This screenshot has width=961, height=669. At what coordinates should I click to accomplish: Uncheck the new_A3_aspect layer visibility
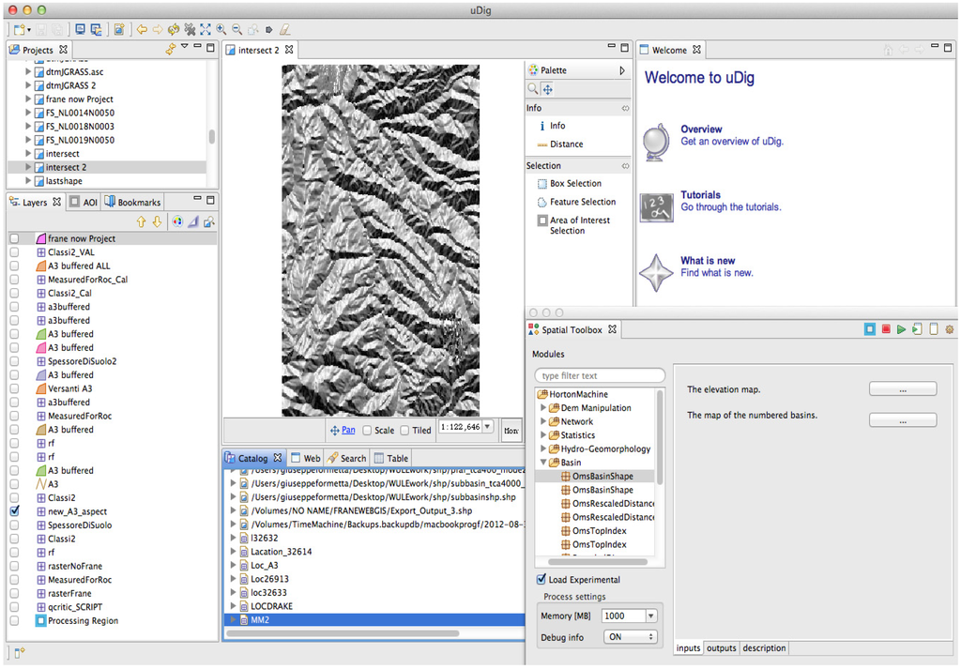tap(14, 511)
